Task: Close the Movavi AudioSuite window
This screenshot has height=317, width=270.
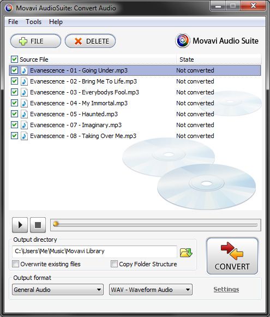Action: pos(254,6)
